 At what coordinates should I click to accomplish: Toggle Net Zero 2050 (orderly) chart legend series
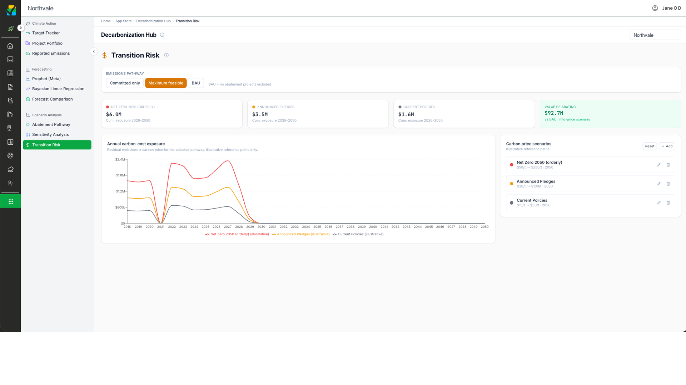(x=237, y=234)
